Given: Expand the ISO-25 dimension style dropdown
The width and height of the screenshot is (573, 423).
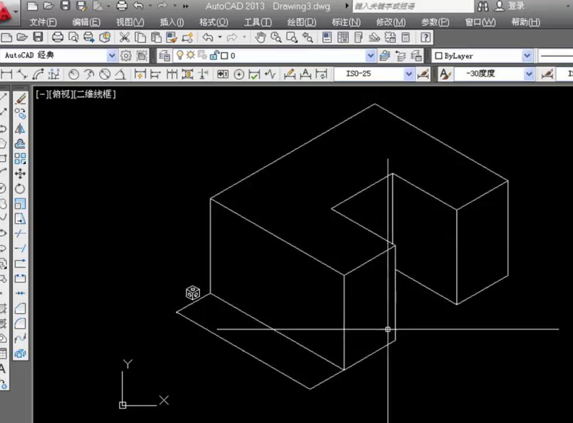Looking at the screenshot, I should [x=408, y=74].
